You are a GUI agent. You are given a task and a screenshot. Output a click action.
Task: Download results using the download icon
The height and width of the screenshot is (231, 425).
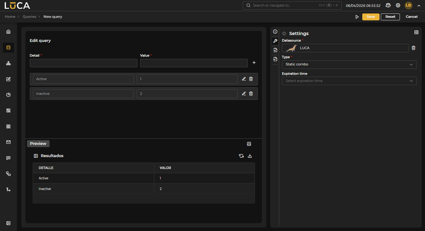(x=250, y=156)
